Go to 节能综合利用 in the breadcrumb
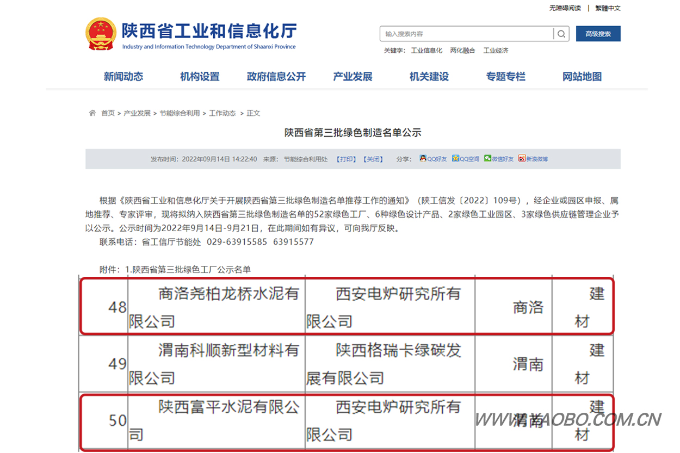680x453 pixels. pos(180,113)
